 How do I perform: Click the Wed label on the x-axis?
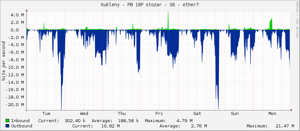click(84, 114)
